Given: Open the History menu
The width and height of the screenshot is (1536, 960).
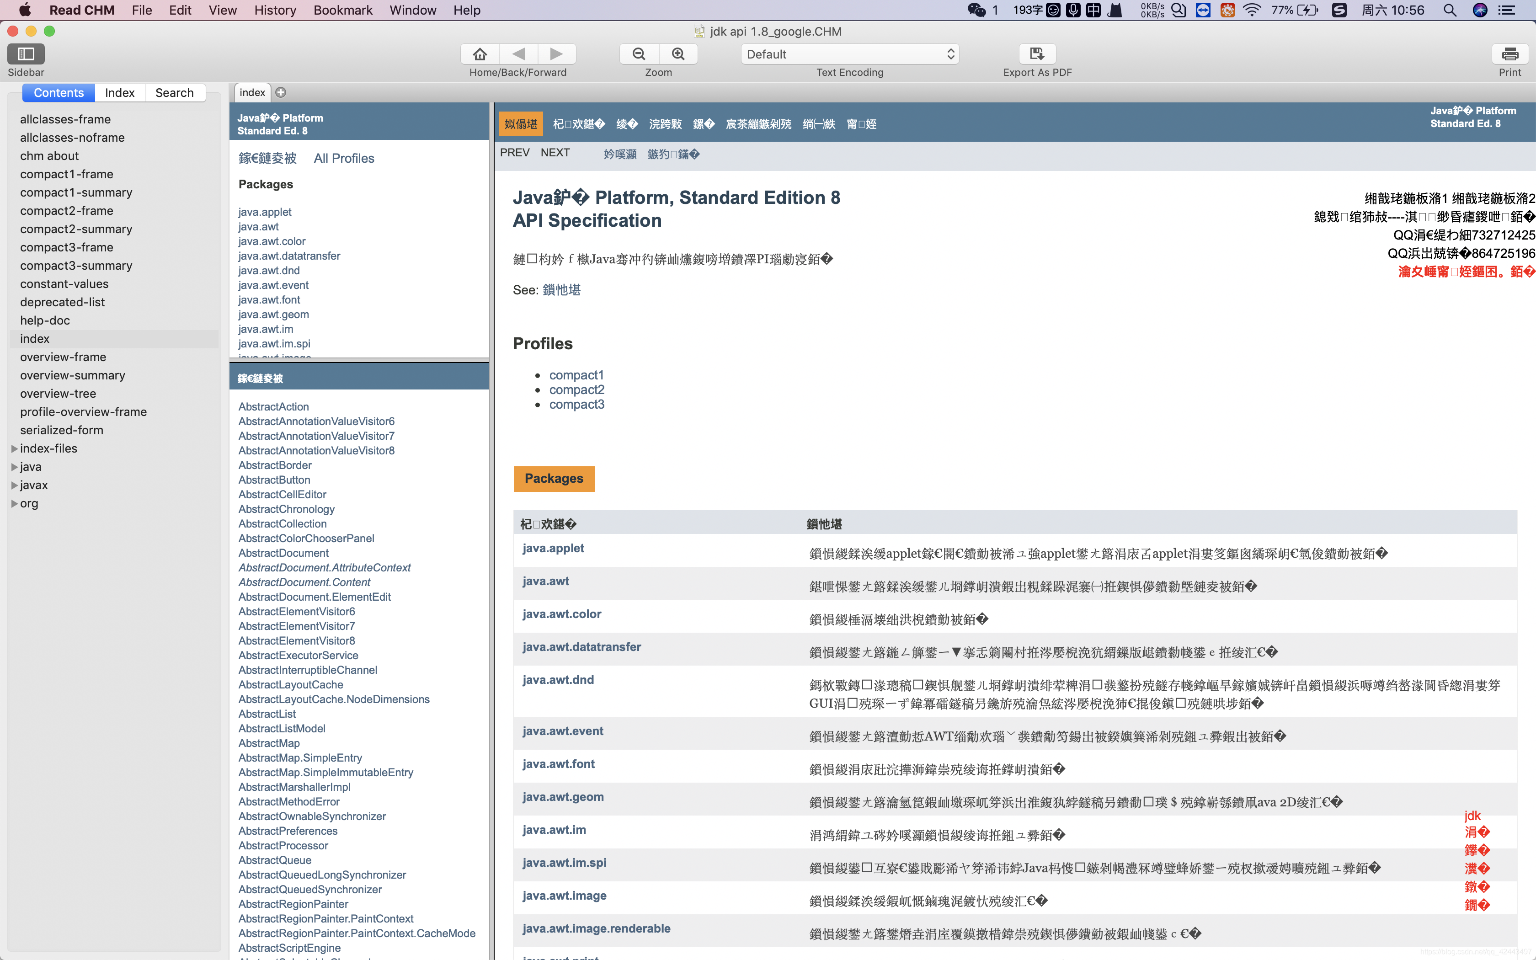Looking at the screenshot, I should 275,10.
